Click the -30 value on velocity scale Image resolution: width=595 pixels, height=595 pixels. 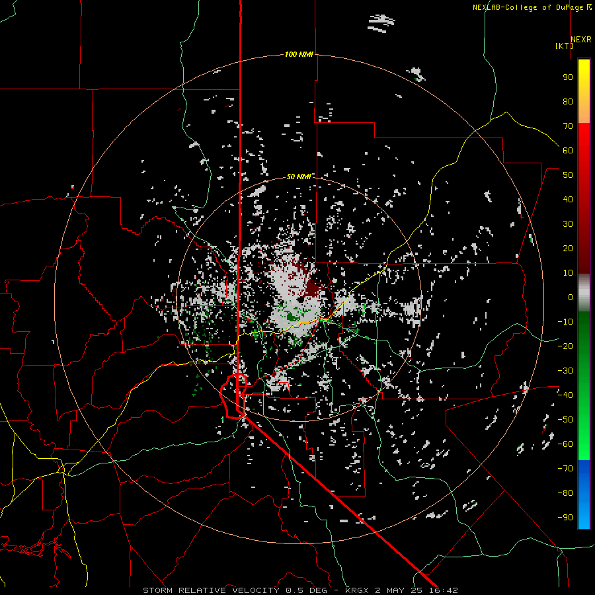pos(565,371)
